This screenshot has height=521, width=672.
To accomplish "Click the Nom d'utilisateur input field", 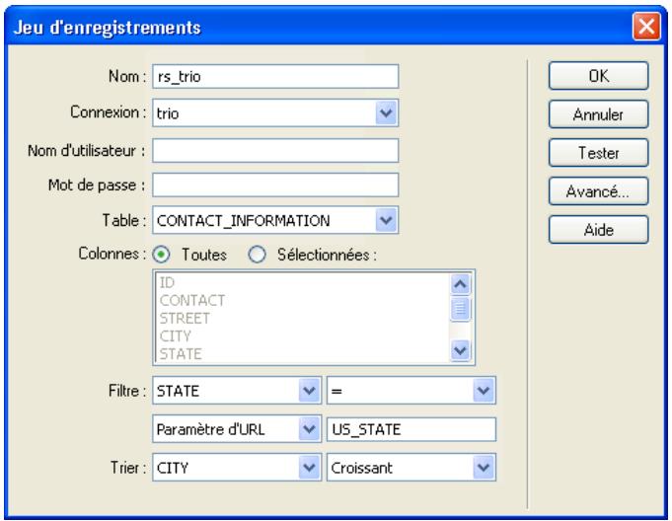I will (275, 150).
